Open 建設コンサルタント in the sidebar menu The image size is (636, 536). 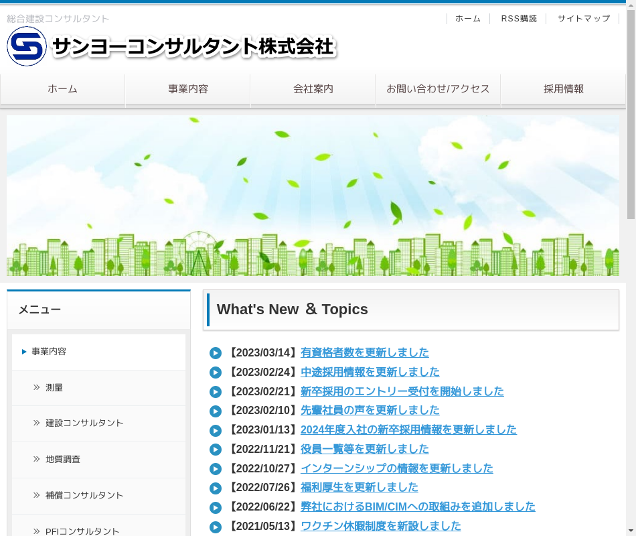(84, 423)
